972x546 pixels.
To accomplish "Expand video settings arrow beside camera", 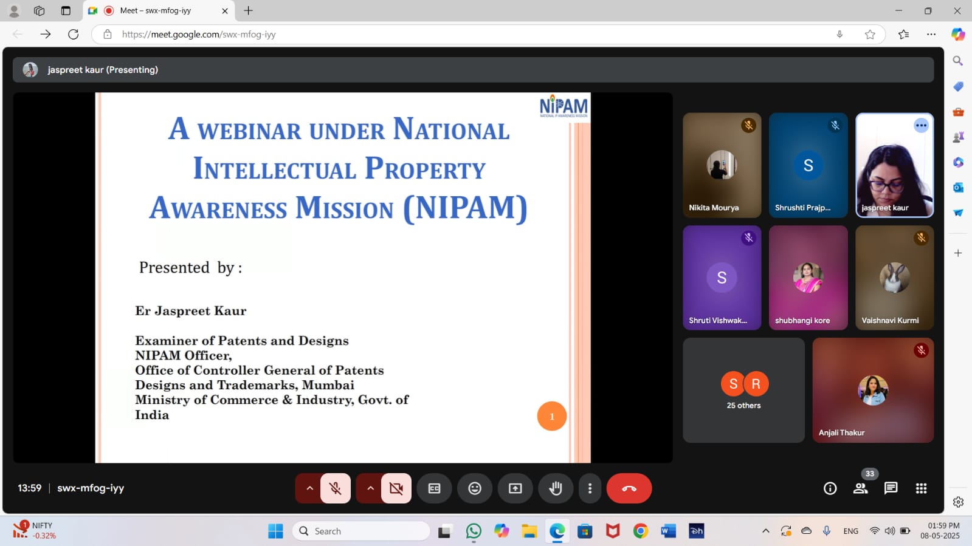I will coord(370,488).
